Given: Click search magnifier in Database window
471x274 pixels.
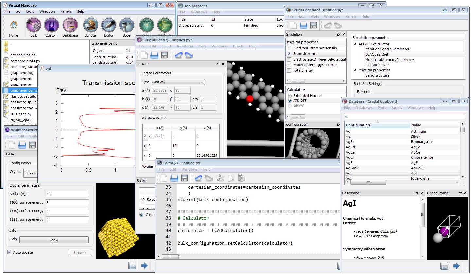Looking at the screenshot, I should pos(347,117).
